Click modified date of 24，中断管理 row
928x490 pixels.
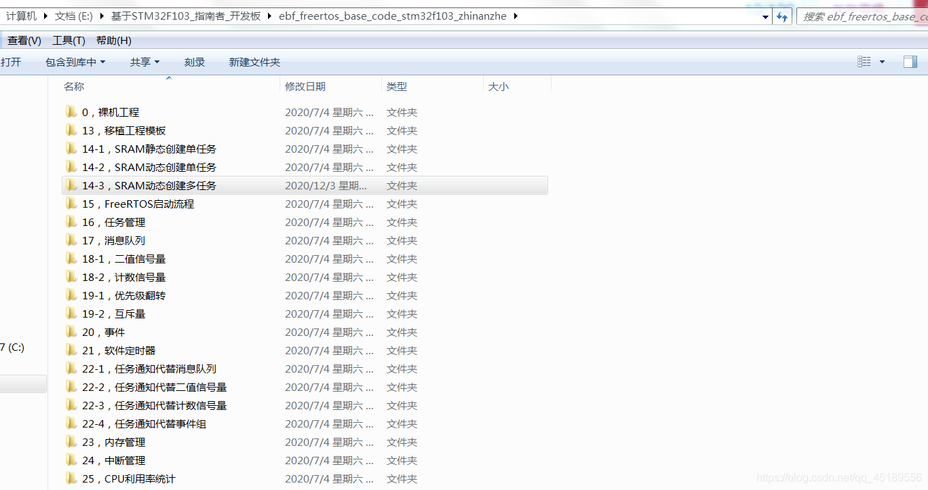329,460
